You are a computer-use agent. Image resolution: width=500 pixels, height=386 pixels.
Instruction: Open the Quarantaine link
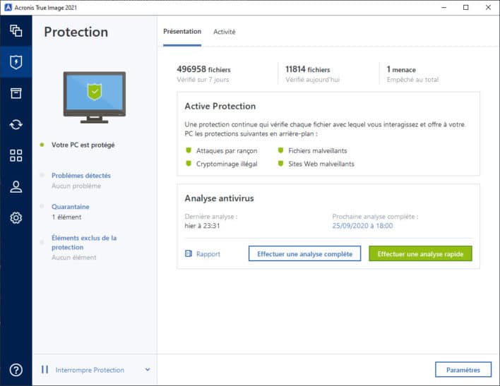click(x=70, y=207)
